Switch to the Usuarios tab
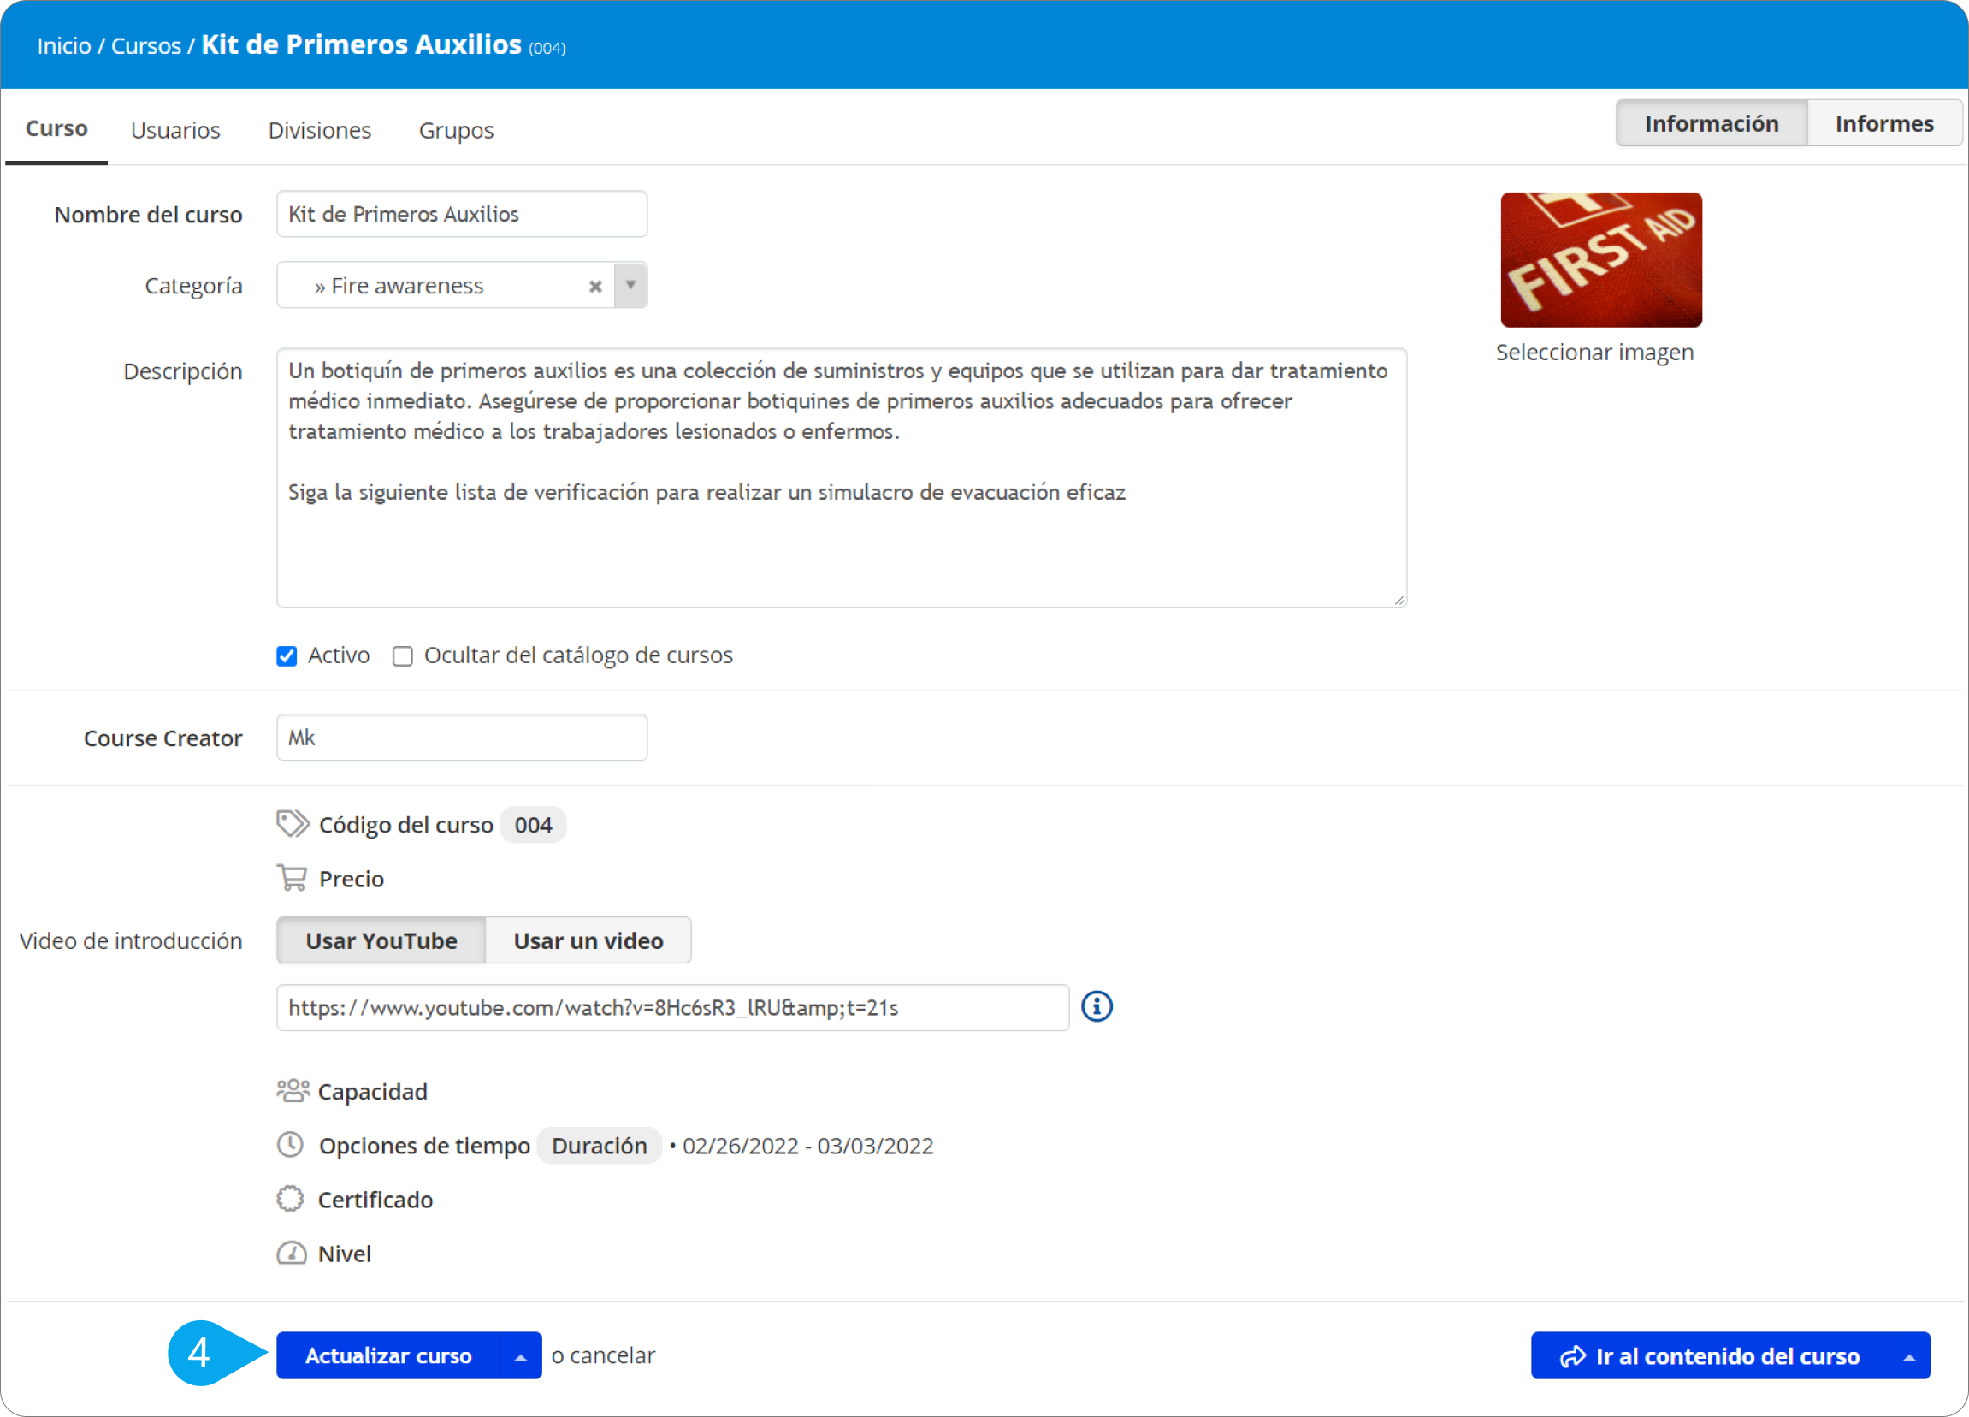This screenshot has width=1969, height=1417. click(x=175, y=130)
